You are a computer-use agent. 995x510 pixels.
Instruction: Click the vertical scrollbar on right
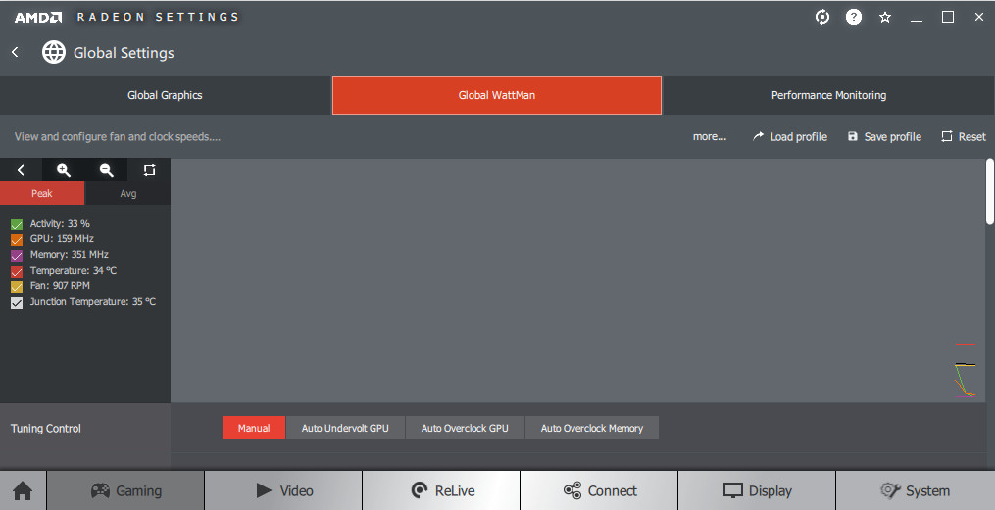click(989, 191)
